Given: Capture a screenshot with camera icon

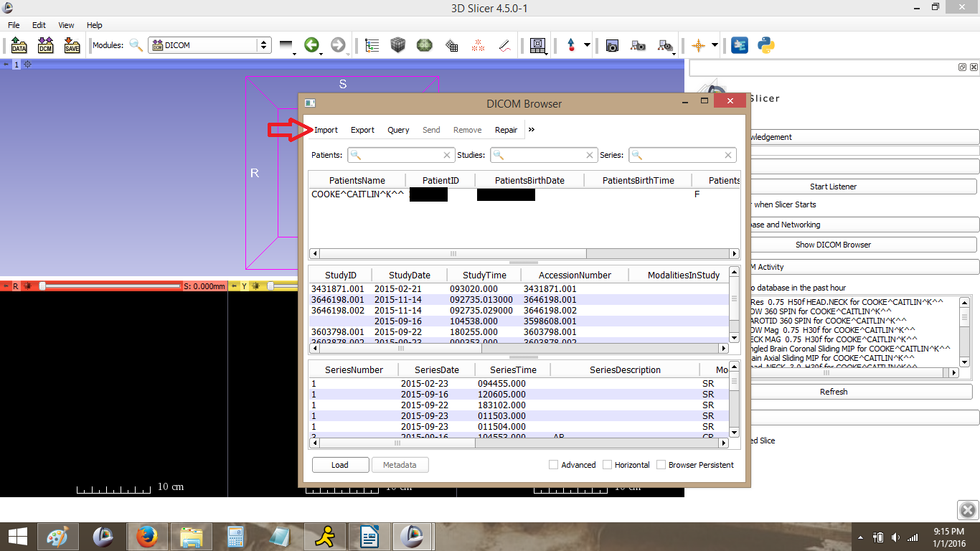Looking at the screenshot, I should click(612, 45).
